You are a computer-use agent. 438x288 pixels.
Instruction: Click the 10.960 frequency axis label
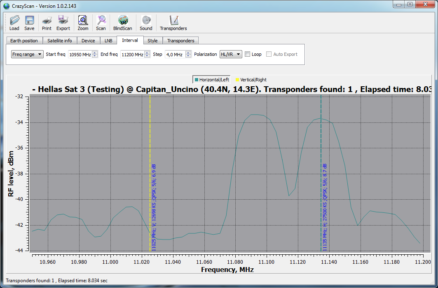click(47, 262)
